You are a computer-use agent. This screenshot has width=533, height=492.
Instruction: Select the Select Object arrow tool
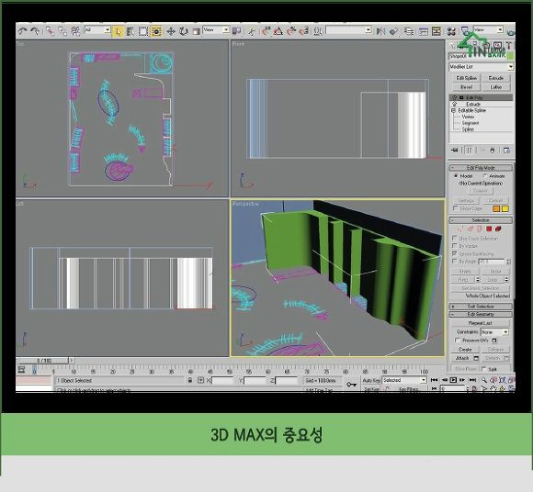(119, 31)
